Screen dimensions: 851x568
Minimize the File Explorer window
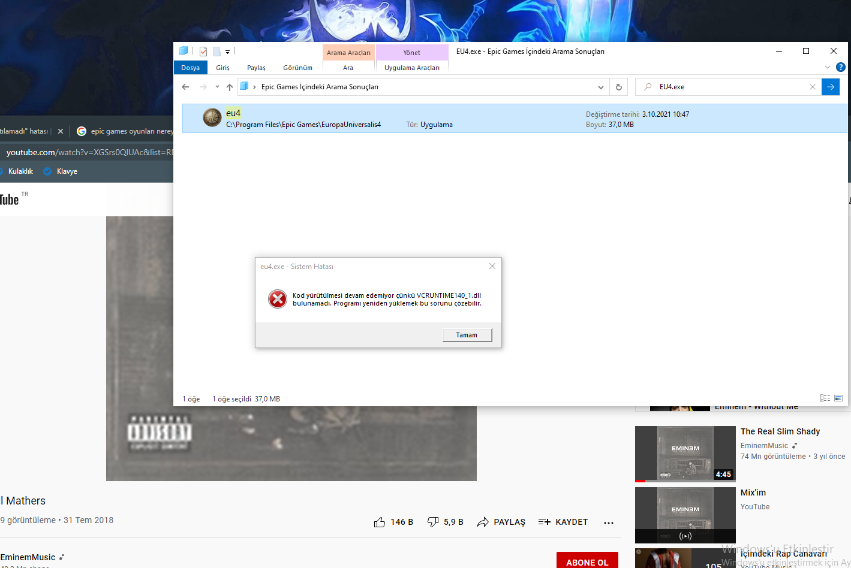779,51
